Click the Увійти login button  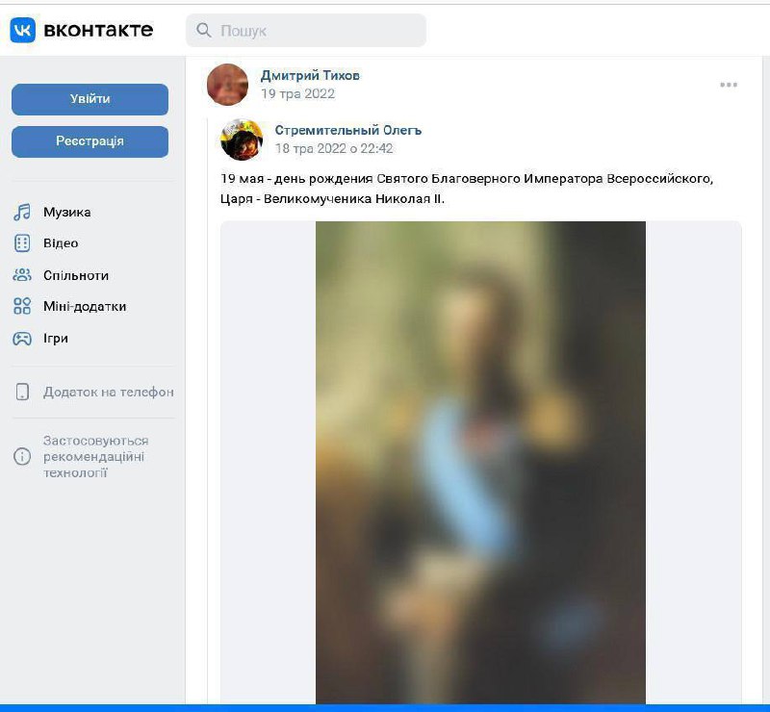click(x=90, y=99)
